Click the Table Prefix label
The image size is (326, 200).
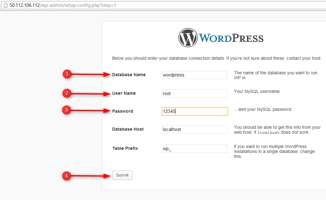coord(125,148)
